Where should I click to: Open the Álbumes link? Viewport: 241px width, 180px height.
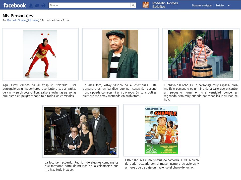tap(33, 20)
